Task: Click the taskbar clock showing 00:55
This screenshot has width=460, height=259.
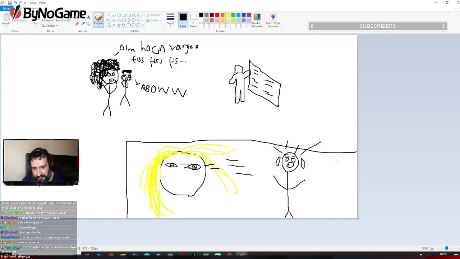Action: tap(443, 254)
